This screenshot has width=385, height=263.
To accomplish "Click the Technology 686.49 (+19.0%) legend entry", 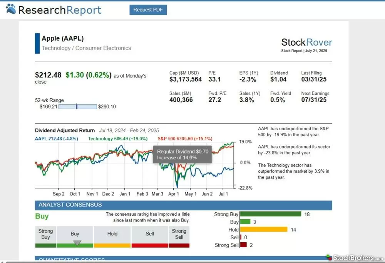I will [x=118, y=139].
